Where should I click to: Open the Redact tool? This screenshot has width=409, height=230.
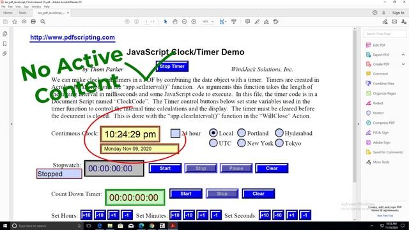375,103
